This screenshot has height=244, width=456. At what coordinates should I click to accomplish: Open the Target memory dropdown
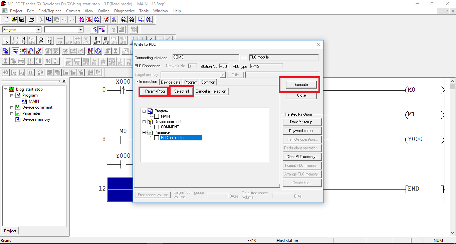point(222,75)
